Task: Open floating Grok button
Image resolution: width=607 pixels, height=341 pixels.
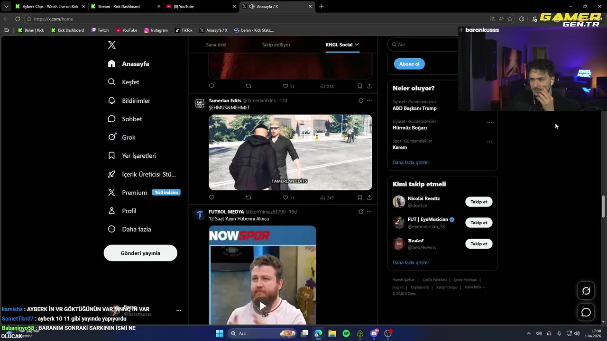Action: [586, 291]
